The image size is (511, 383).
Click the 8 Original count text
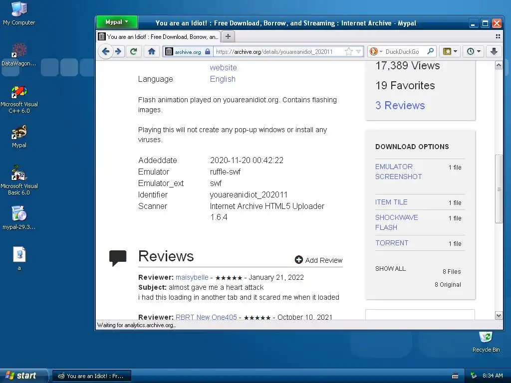(x=448, y=284)
